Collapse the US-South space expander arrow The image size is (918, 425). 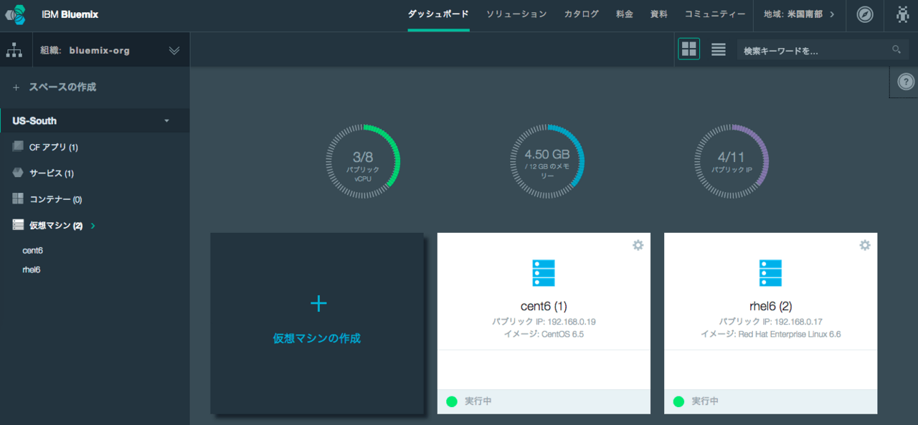[167, 121]
